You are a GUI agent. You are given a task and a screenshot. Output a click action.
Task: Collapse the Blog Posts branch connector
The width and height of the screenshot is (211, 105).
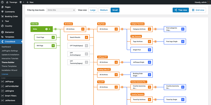pos(122,29)
